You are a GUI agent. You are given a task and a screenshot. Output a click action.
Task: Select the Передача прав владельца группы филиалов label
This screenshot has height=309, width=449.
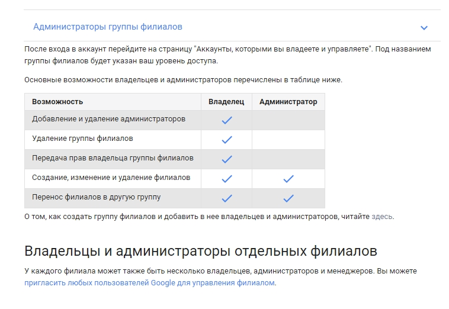pyautogui.click(x=113, y=158)
